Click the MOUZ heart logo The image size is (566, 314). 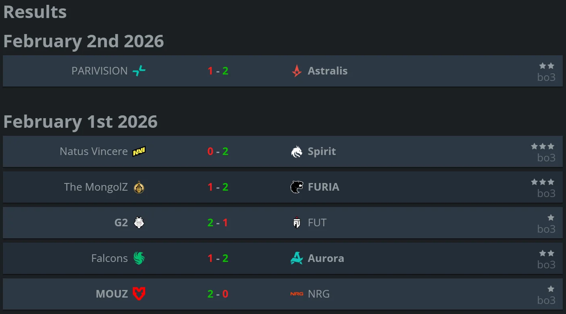pos(139,294)
